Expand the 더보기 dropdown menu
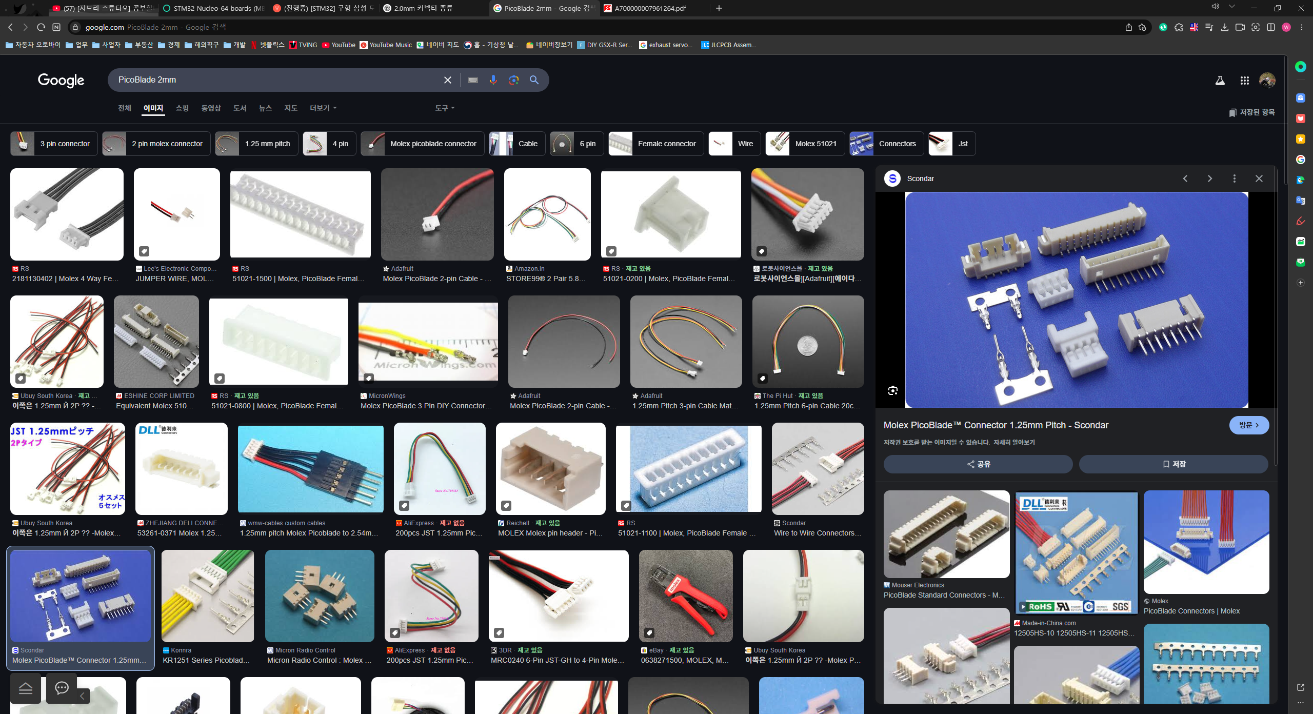Image resolution: width=1313 pixels, height=714 pixels. (x=323, y=108)
